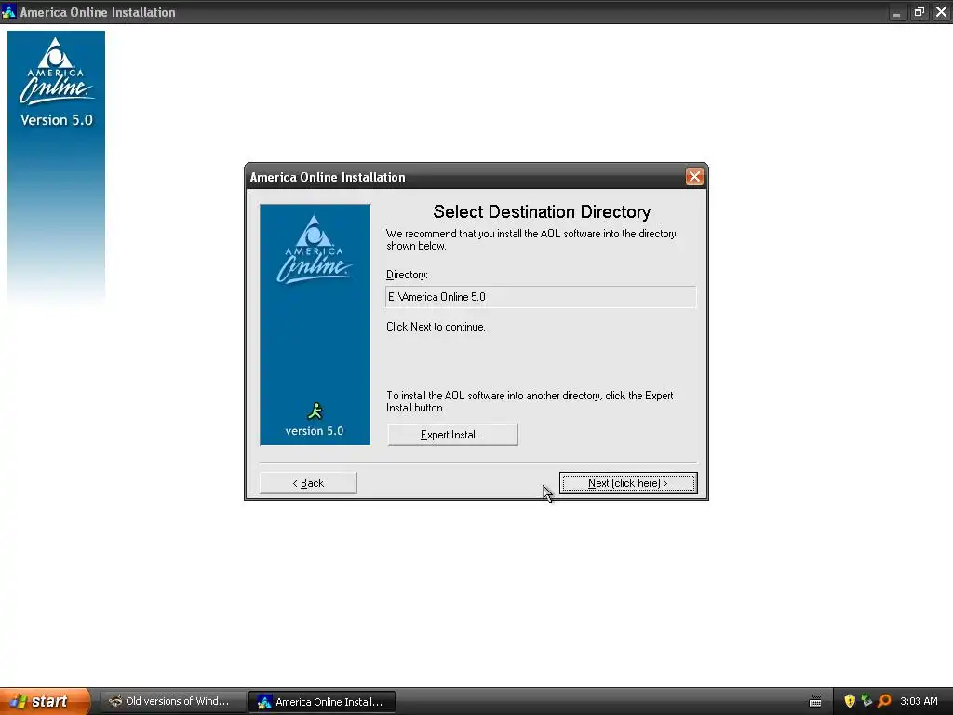The height and width of the screenshot is (715, 953).
Task: Open the on-screen keyboard taskbar icon
Action: click(815, 702)
